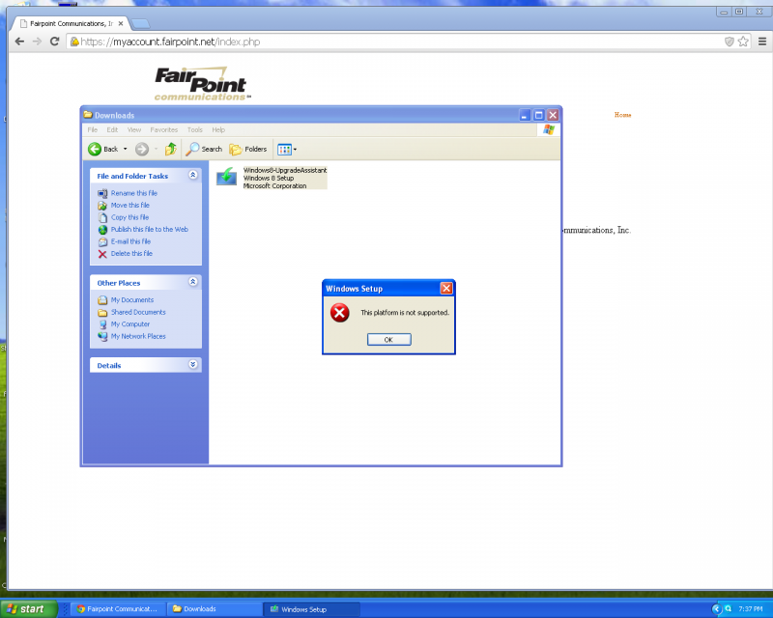Click Copy this file

tap(129, 217)
